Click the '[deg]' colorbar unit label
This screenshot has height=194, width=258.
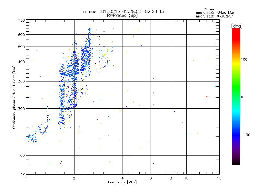click(x=237, y=26)
